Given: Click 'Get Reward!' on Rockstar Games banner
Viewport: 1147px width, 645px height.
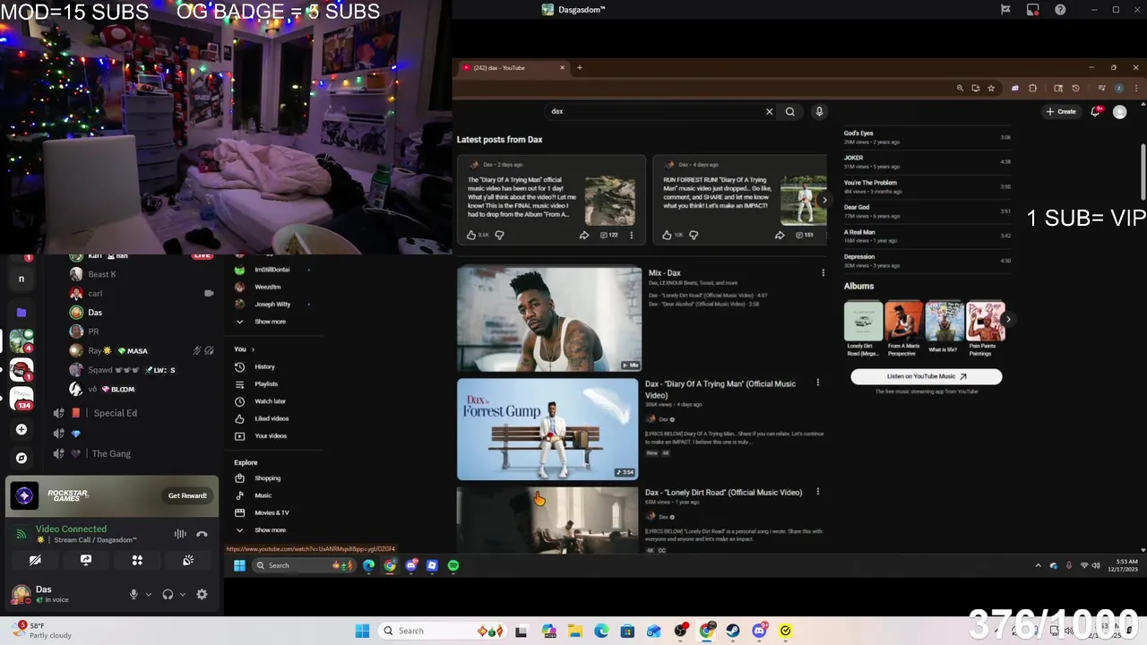Looking at the screenshot, I should [x=187, y=495].
